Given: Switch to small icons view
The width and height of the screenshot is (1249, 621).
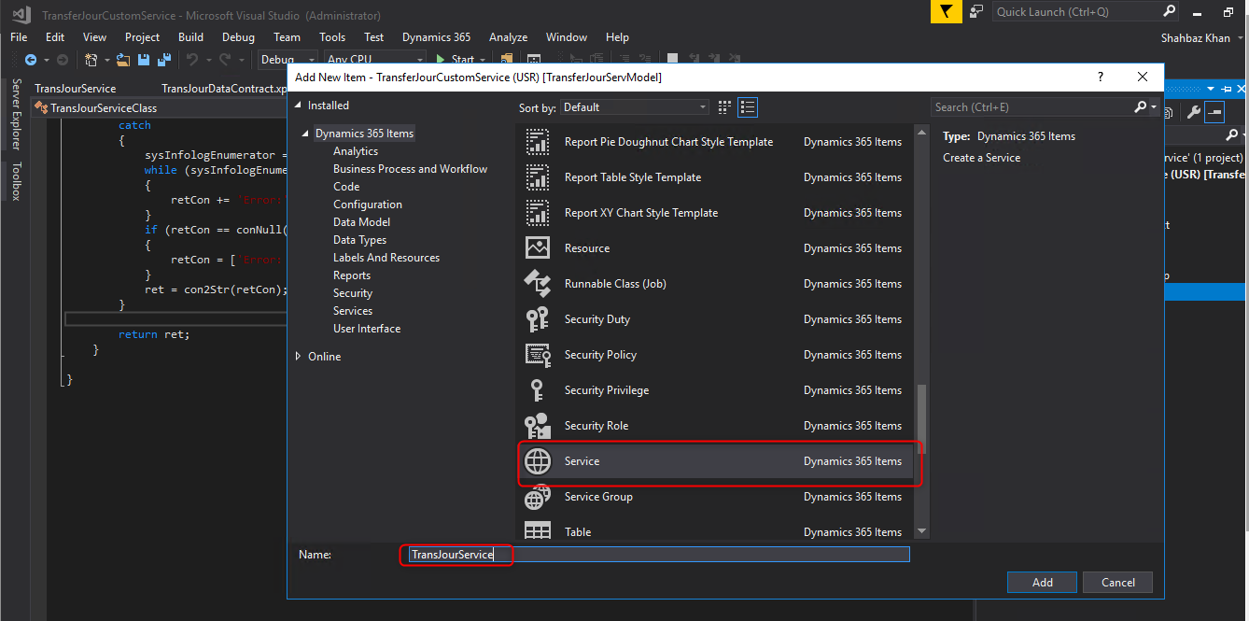Looking at the screenshot, I should [724, 107].
